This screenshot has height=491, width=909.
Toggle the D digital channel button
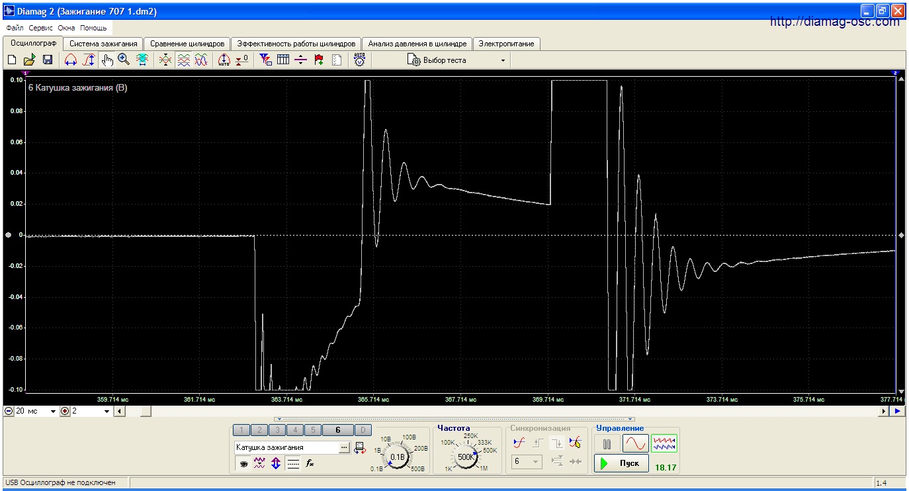[363, 430]
